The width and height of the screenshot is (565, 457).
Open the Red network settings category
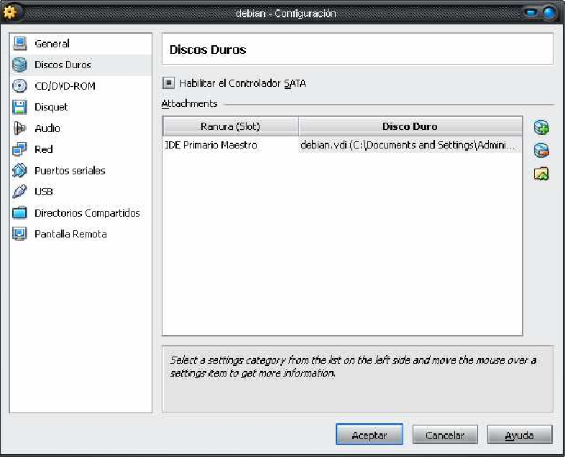tap(43, 149)
